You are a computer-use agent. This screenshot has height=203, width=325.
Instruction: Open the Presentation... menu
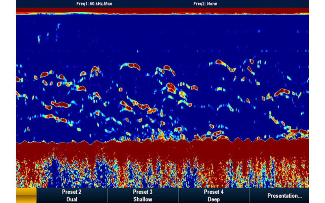(284, 195)
